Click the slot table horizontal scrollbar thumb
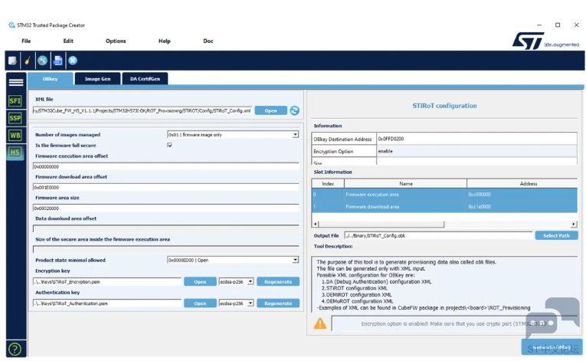Image resolution: width=586 pixels, height=361 pixels. [381, 224]
